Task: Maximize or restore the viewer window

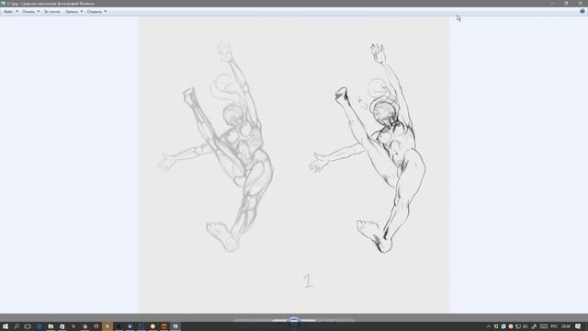Action: point(566,3)
